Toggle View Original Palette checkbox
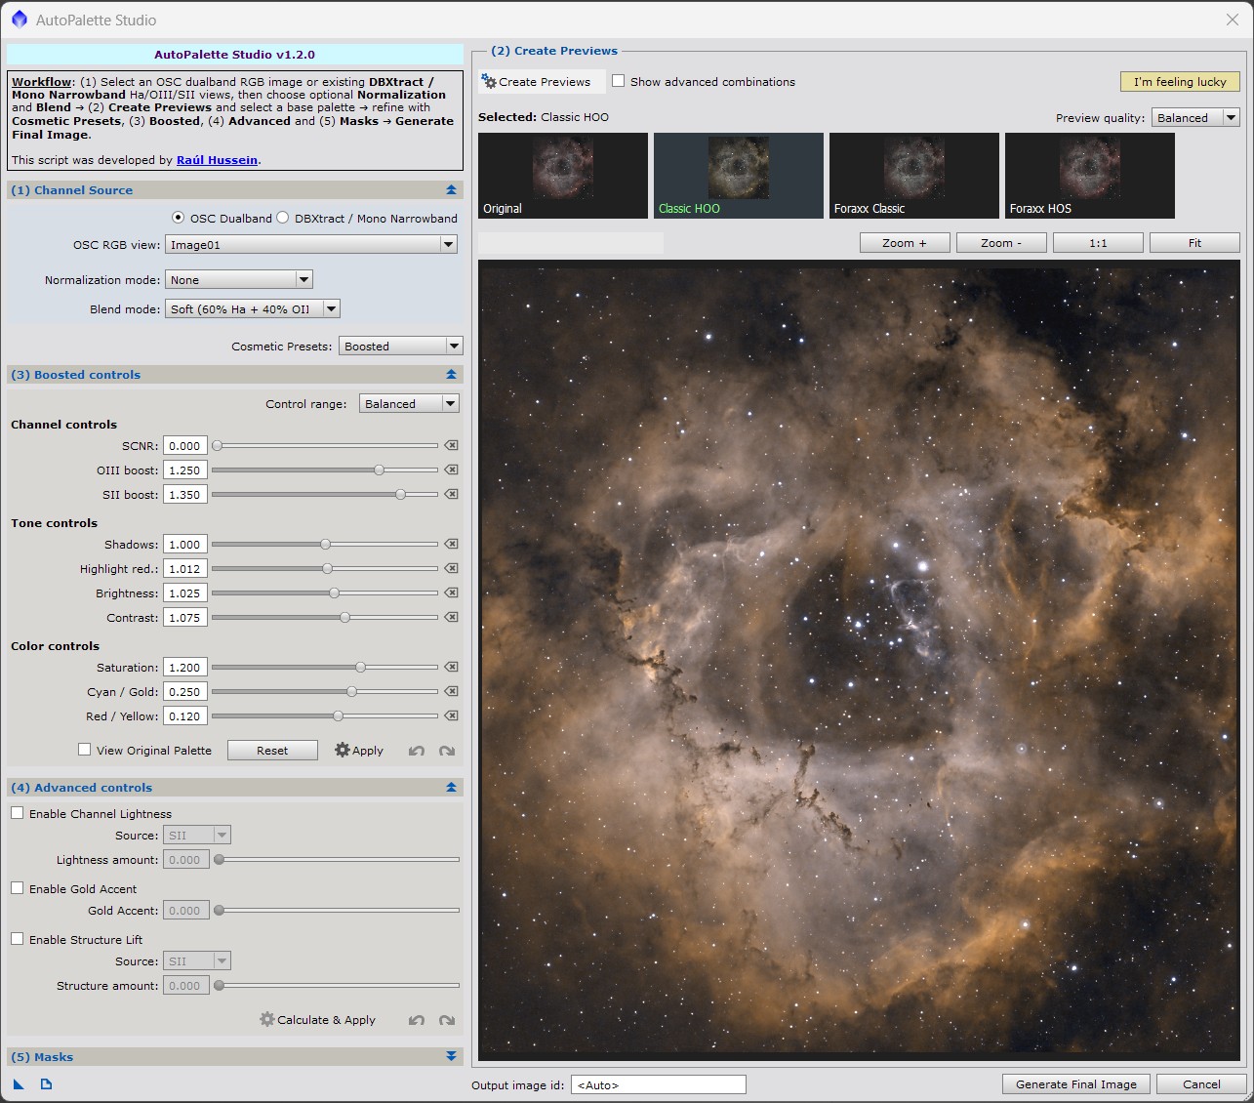 click(x=85, y=750)
